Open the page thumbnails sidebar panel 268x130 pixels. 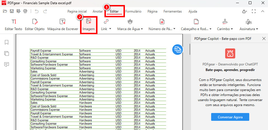coord(7,53)
